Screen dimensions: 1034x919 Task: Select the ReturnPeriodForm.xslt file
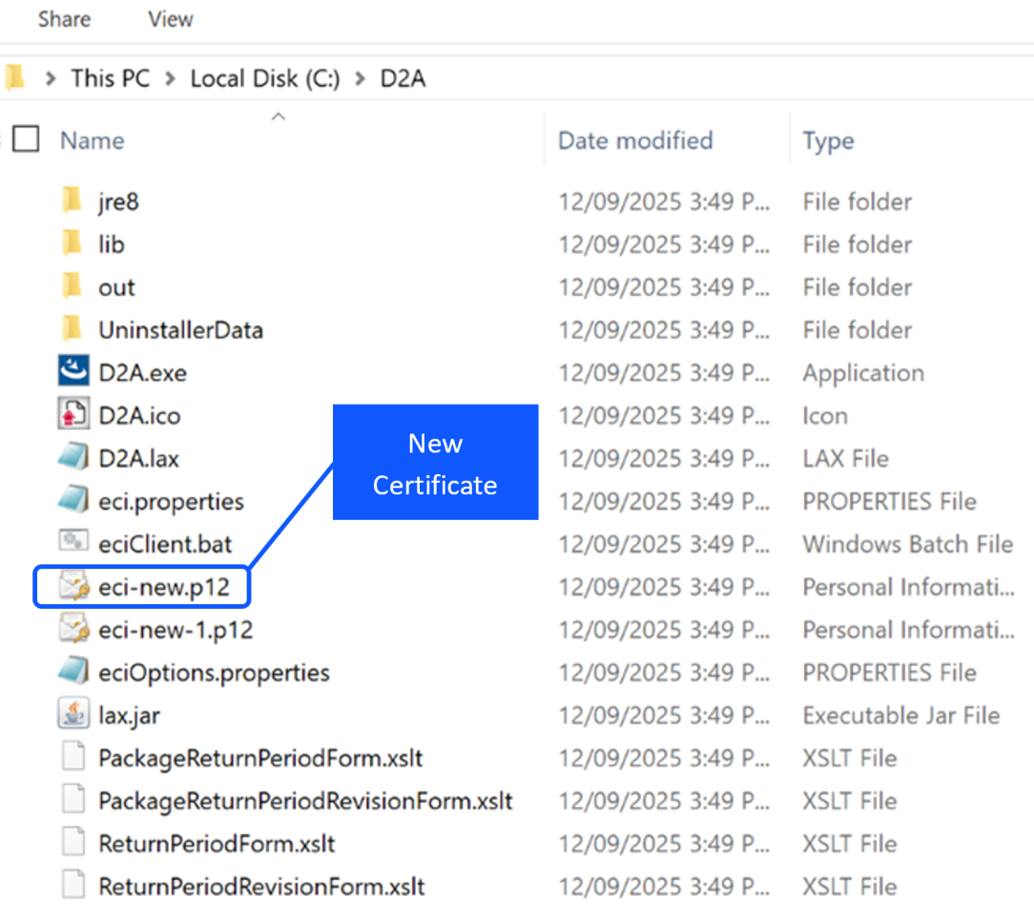coord(217,844)
